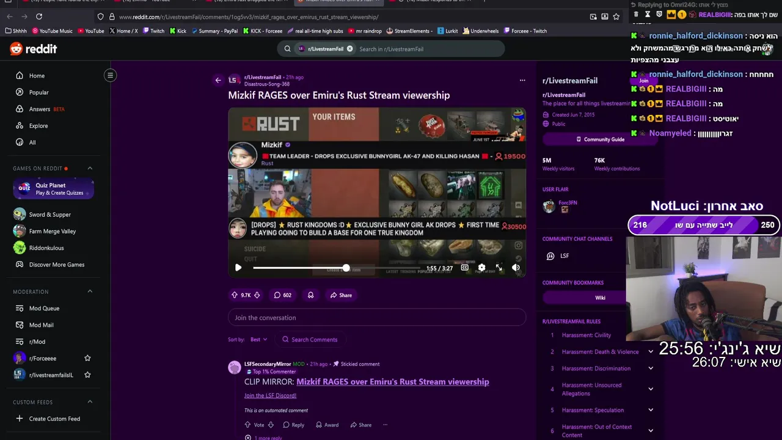Open Sort by Best dropdown
The width and height of the screenshot is (782, 440).
(x=258, y=340)
